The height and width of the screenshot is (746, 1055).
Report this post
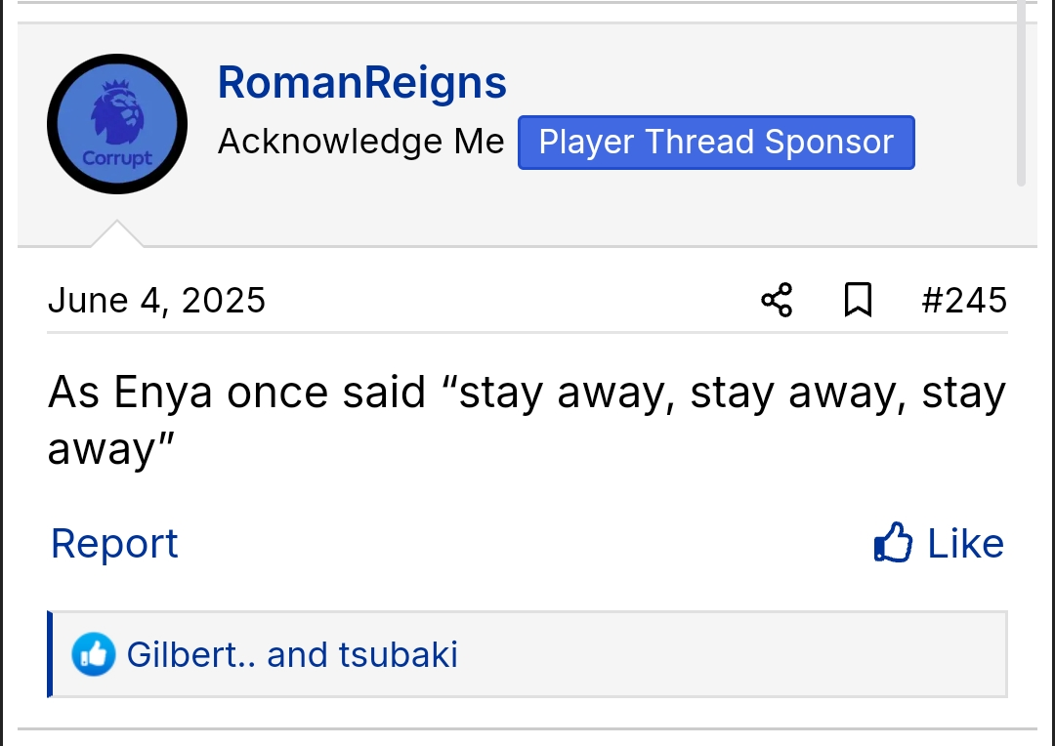pyautogui.click(x=114, y=544)
